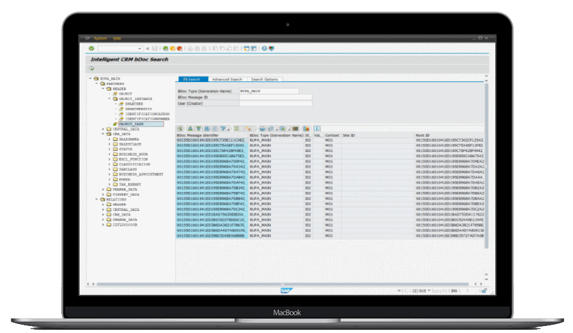Click the BDoc Message Identifier column header
The width and height of the screenshot is (573, 333).
212,135
